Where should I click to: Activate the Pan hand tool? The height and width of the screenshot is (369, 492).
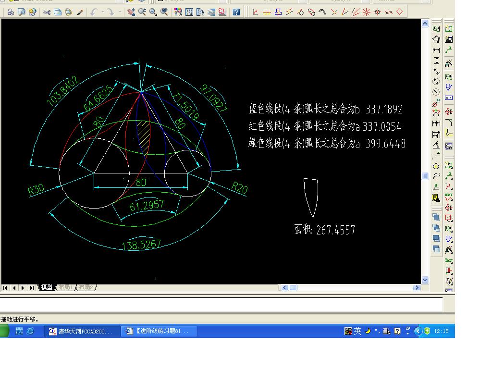coord(131,12)
